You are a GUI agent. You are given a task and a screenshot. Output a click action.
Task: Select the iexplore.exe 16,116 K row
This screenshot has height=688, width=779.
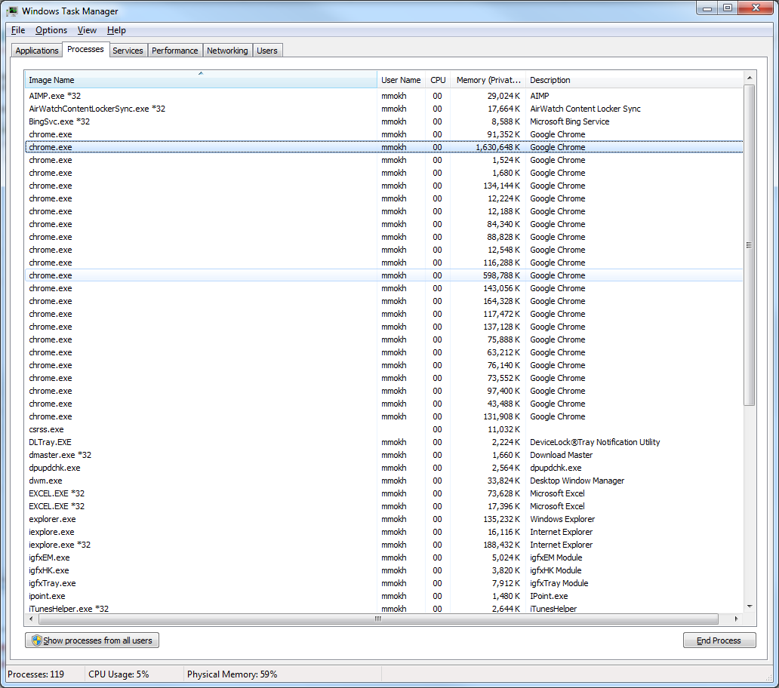384,532
